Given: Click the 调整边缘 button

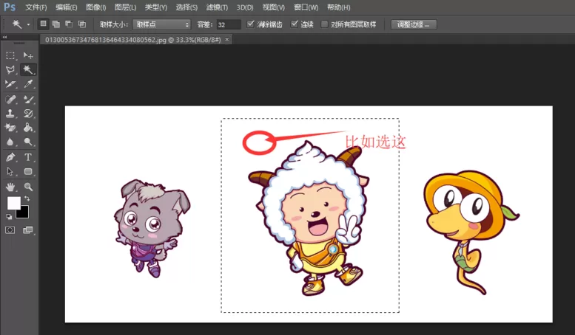Looking at the screenshot, I should 414,24.
